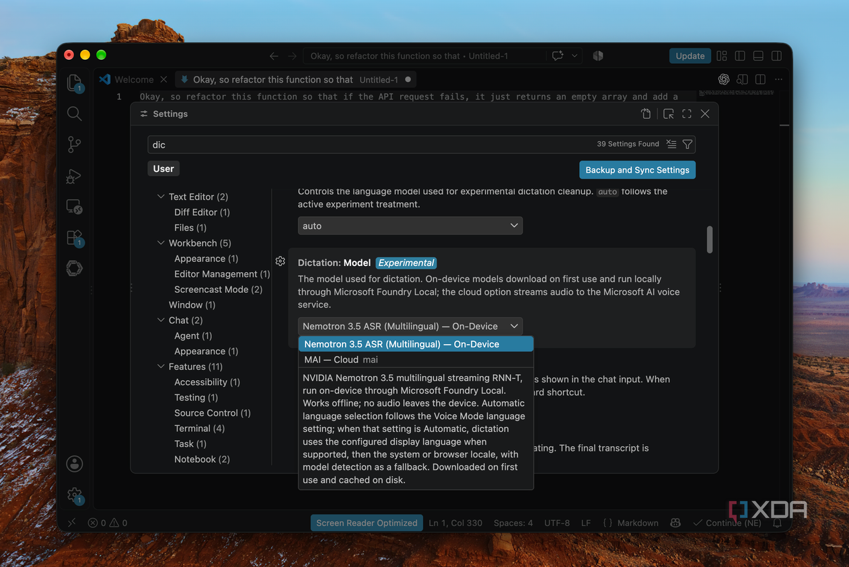849x567 pixels.
Task: Click Backup and Sync Settings button
Action: click(637, 170)
